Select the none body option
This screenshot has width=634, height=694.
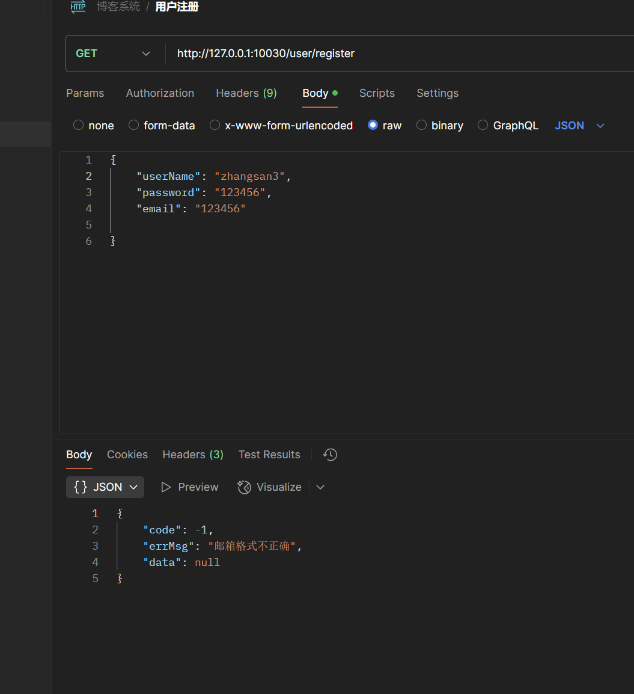coord(94,126)
